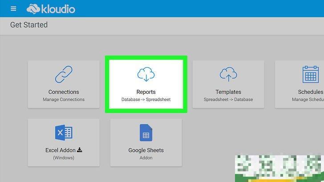Screen dimensions: 324x182
Task: Open the Connections tile label
Action: point(64,92)
